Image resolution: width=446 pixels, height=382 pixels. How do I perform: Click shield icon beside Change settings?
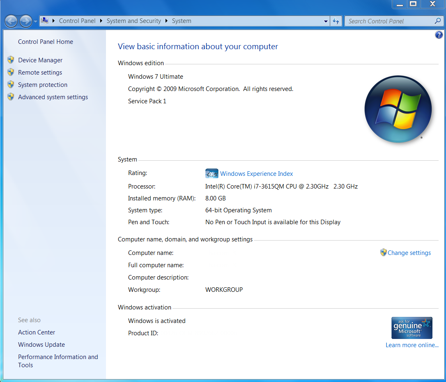click(384, 252)
